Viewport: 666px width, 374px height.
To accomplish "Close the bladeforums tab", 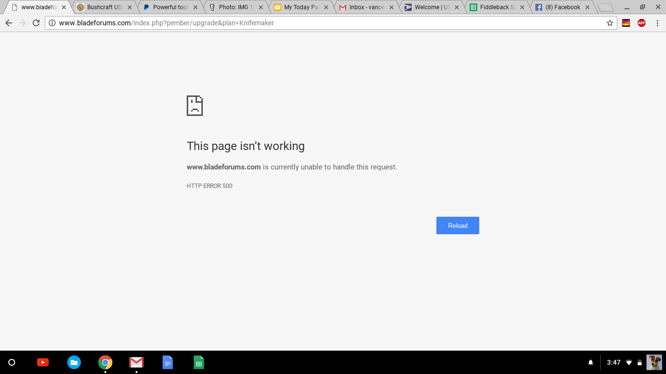I will click(x=64, y=7).
